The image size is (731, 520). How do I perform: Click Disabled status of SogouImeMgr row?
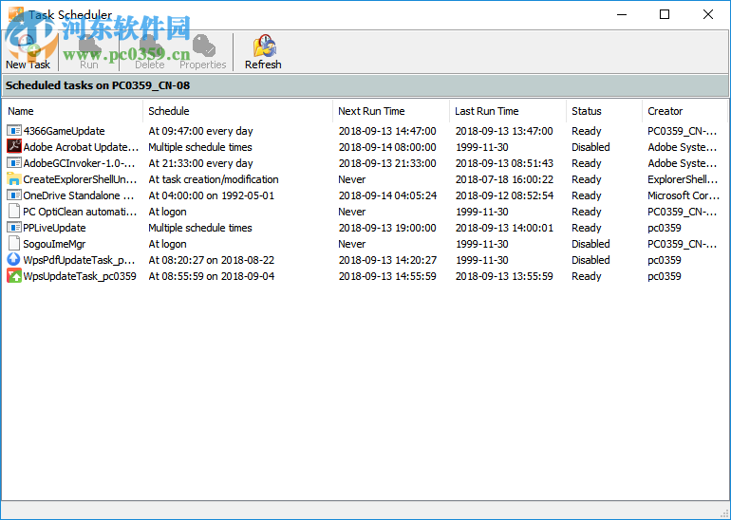coord(590,244)
